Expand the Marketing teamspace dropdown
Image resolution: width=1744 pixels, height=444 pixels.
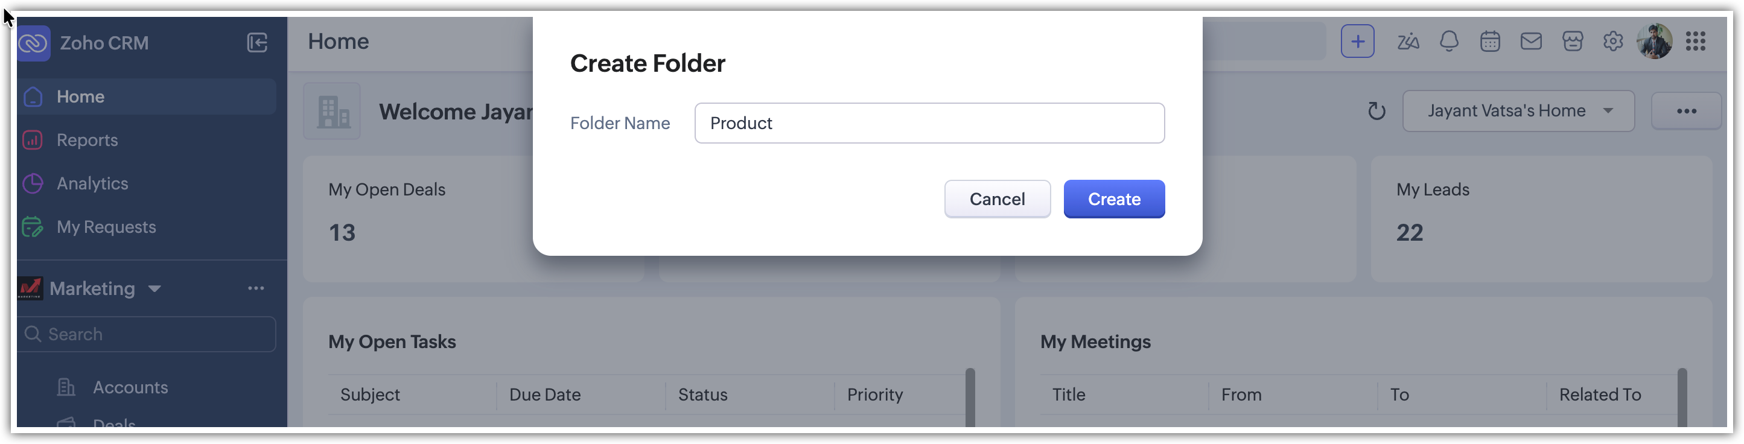click(x=155, y=289)
